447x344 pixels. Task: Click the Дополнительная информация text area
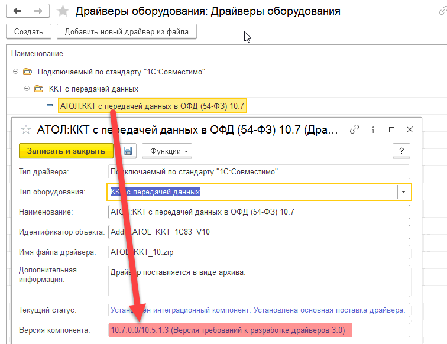[x=259, y=281]
